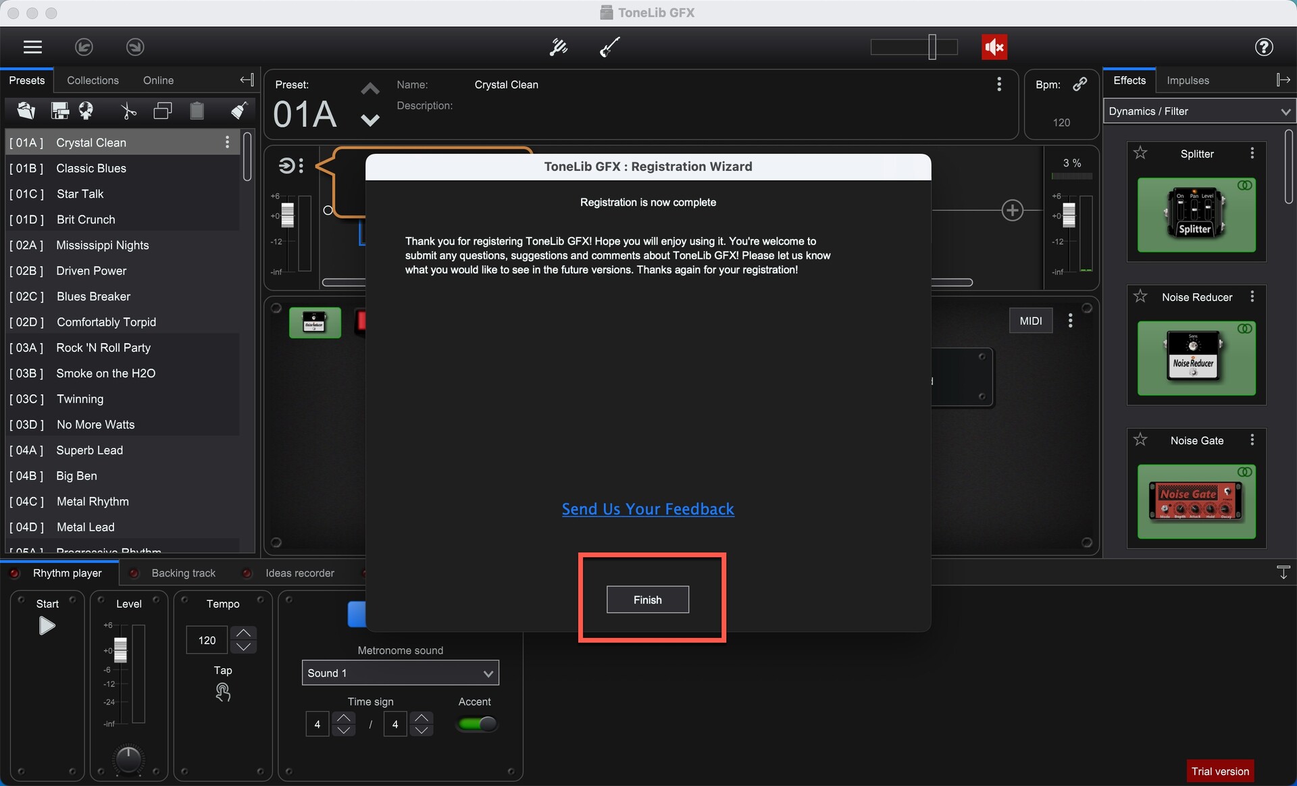Increase tempo with up arrow
The height and width of the screenshot is (786, 1297).
[x=244, y=633]
